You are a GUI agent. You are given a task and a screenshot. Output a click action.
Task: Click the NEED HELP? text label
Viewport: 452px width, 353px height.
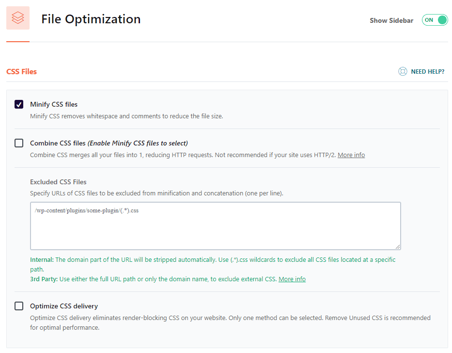427,71
